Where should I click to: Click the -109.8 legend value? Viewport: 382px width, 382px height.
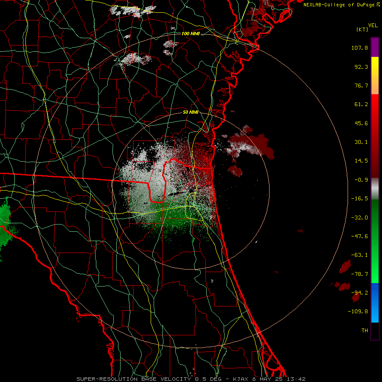[x=358, y=312]
